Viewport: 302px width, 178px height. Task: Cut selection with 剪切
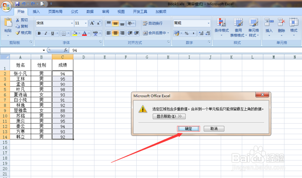[22, 20]
